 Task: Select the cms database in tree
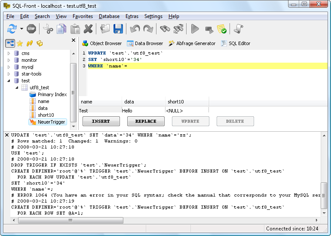(25, 53)
